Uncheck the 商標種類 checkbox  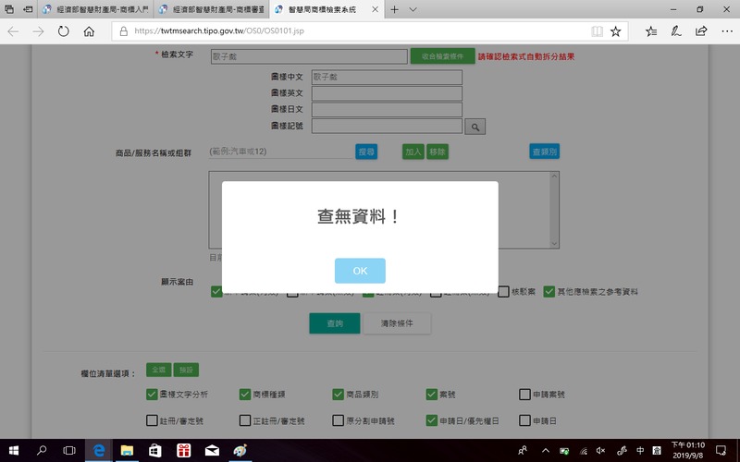tap(245, 395)
